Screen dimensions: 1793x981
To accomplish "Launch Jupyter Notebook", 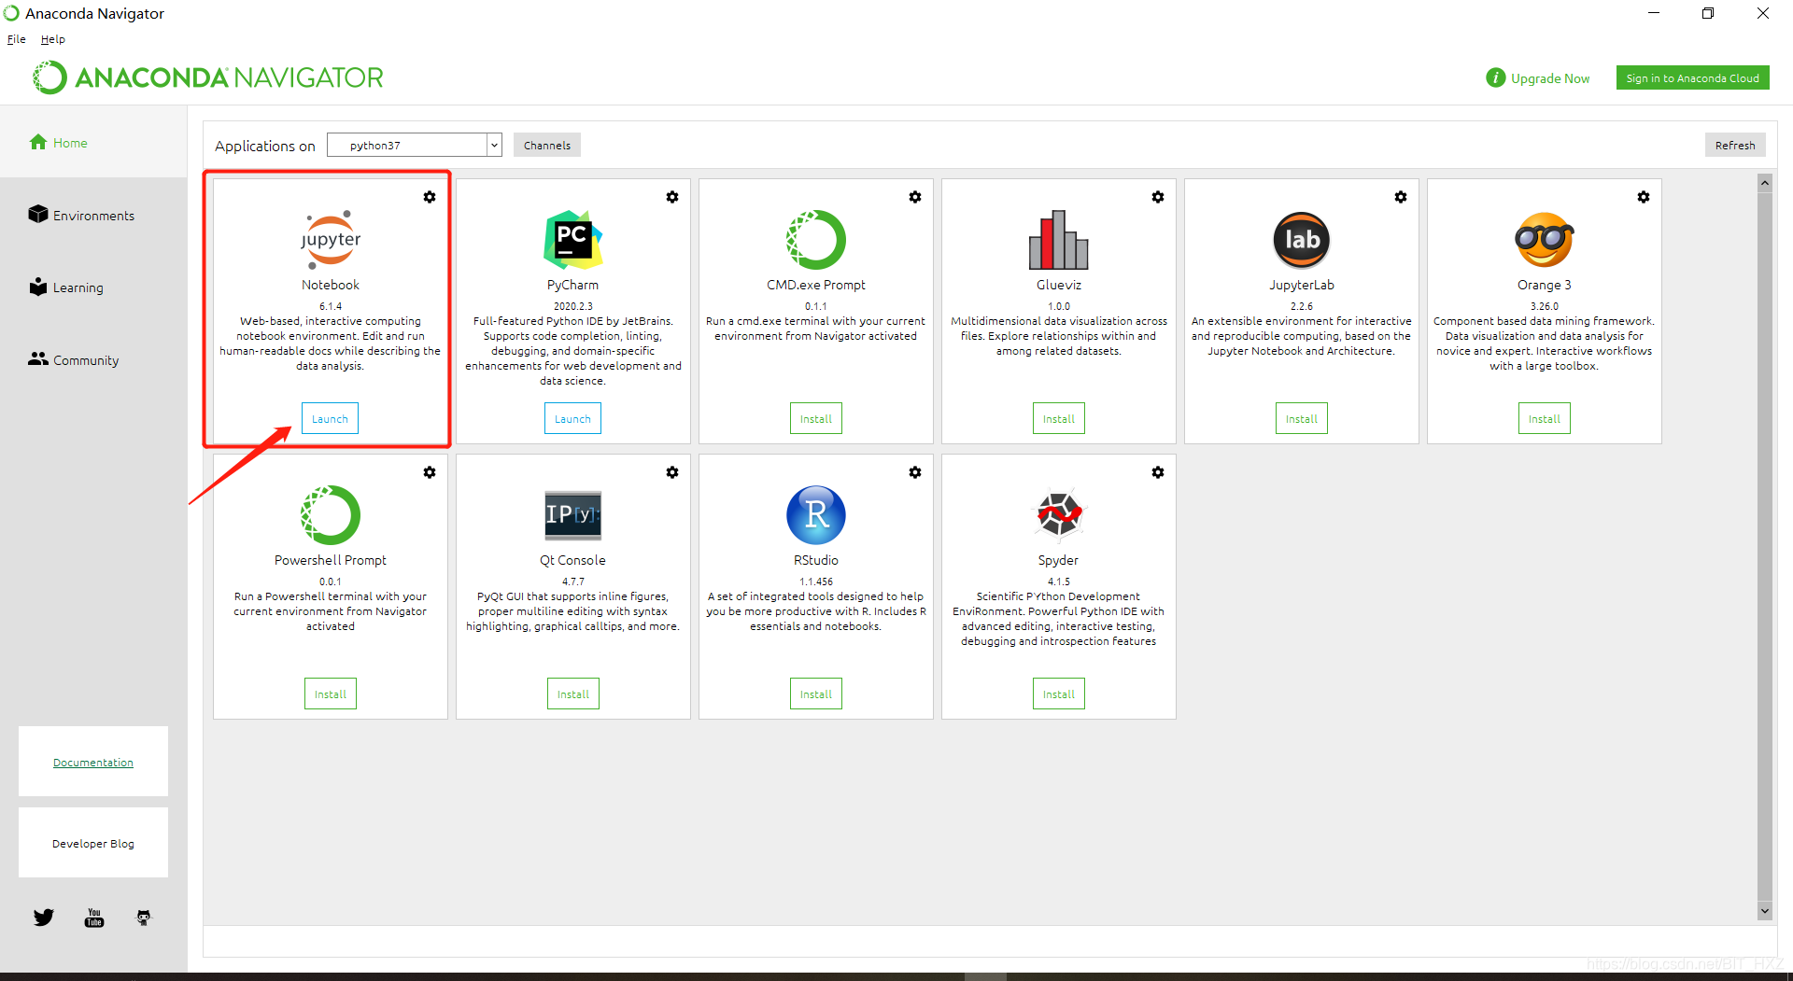I will 330,419.
